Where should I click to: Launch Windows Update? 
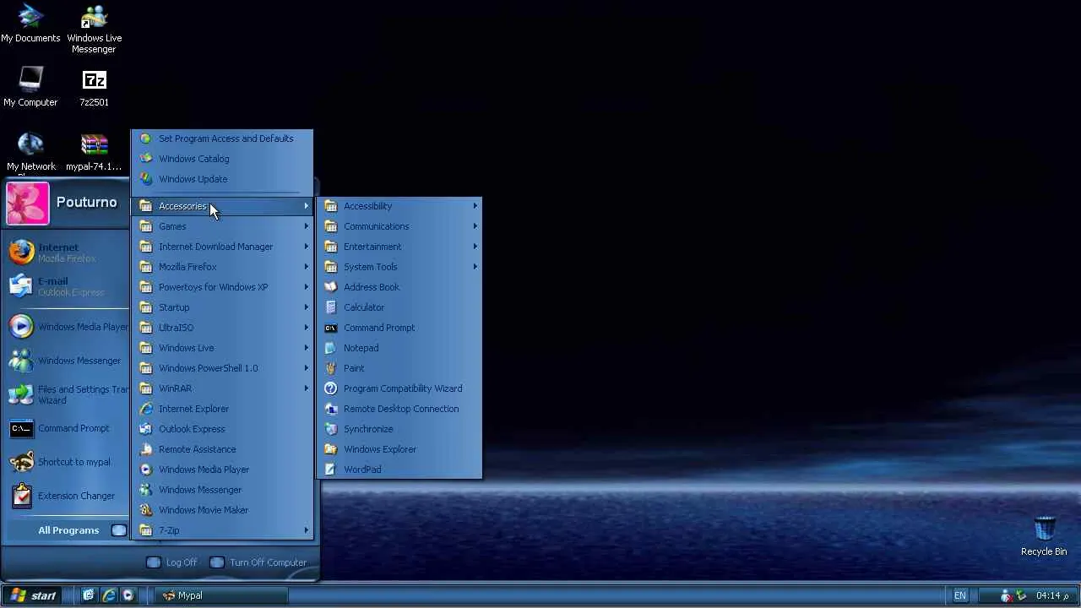[x=222, y=179]
